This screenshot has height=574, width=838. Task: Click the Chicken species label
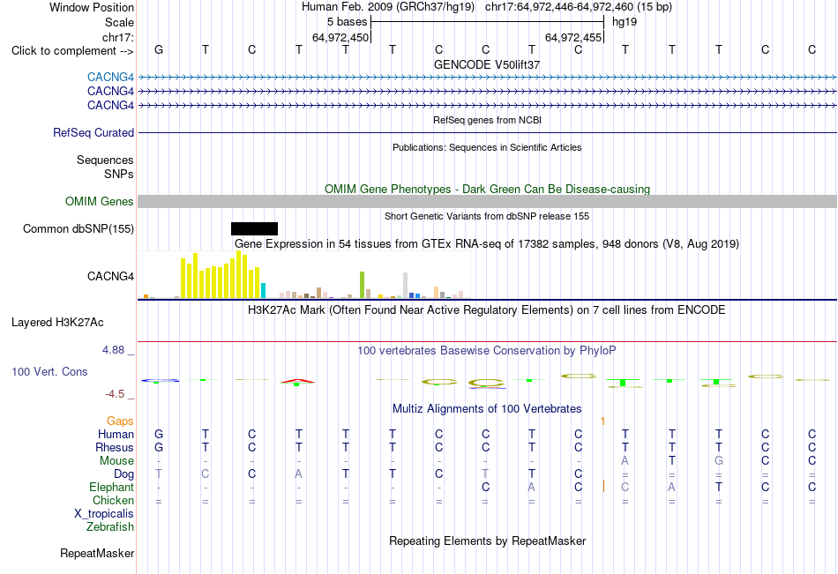113,500
